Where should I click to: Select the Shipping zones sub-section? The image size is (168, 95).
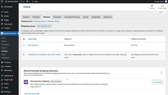click(x=27, y=21)
